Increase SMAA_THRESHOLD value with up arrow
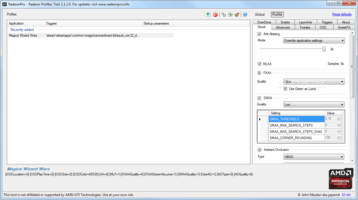Screen dimensions: 358x200 click(x=339, y=118)
